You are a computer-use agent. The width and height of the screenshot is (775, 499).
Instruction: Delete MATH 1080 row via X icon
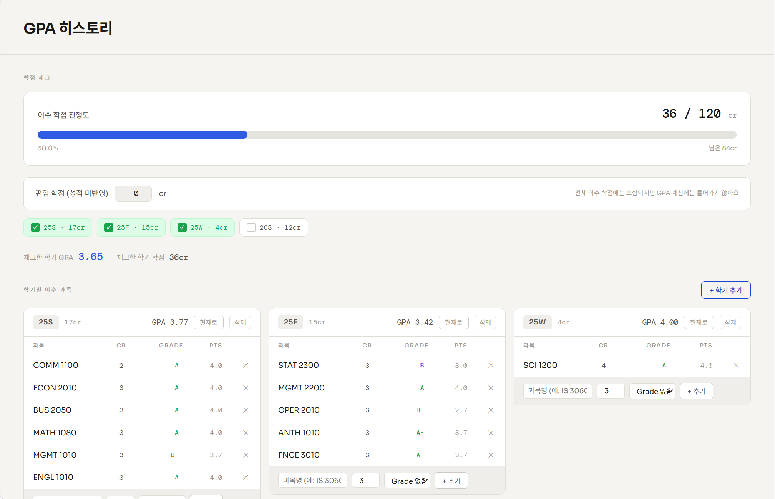(246, 433)
